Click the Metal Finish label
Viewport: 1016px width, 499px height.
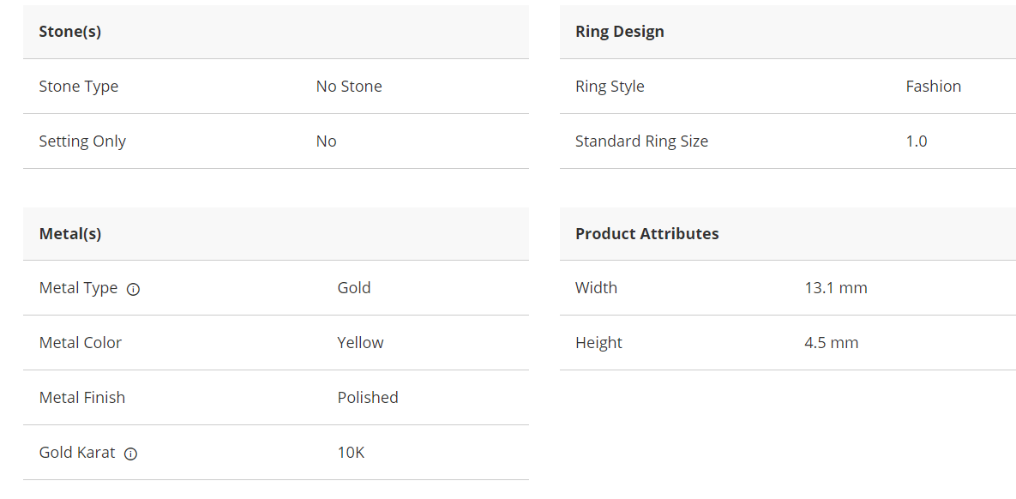tap(82, 398)
